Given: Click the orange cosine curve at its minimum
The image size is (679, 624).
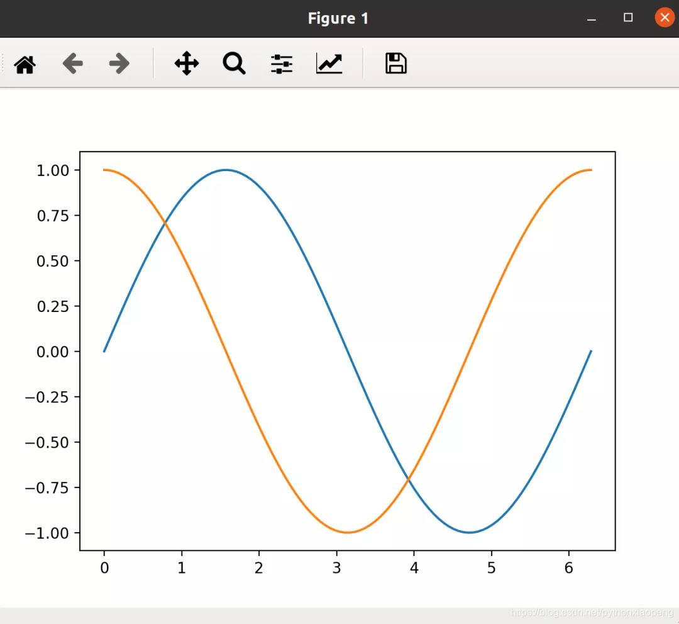Looking at the screenshot, I should pos(348,532).
